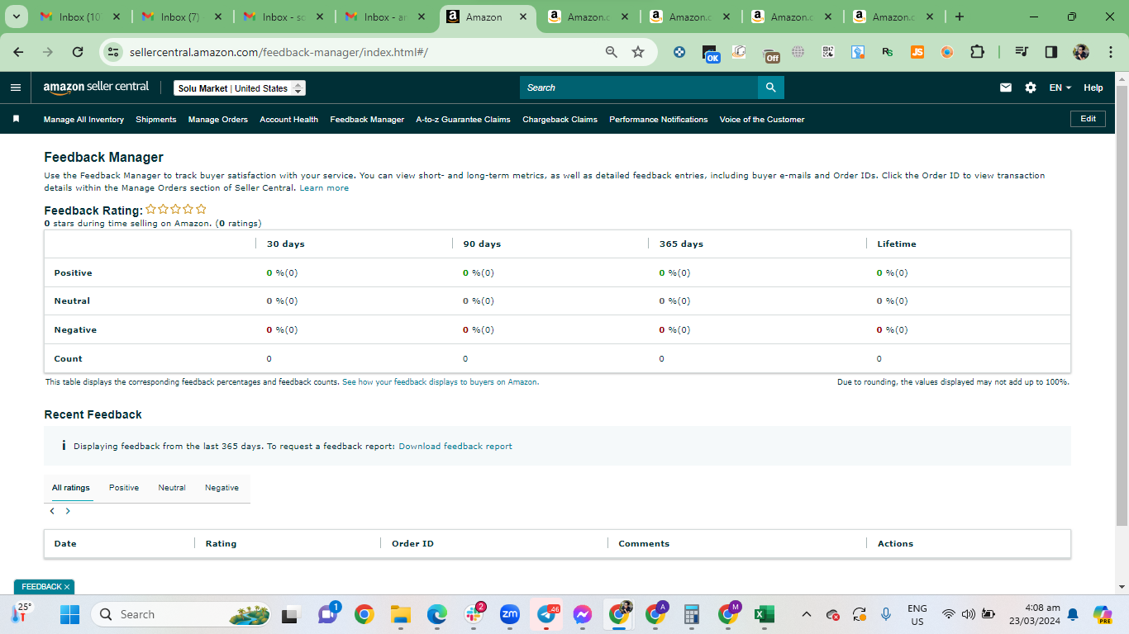
Task: Open the Windows Start menu
Action: [69, 614]
